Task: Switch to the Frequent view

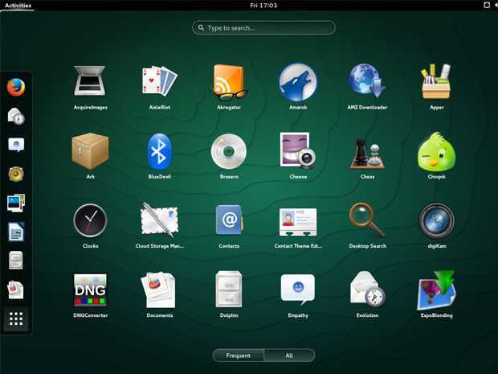Action: pos(239,356)
